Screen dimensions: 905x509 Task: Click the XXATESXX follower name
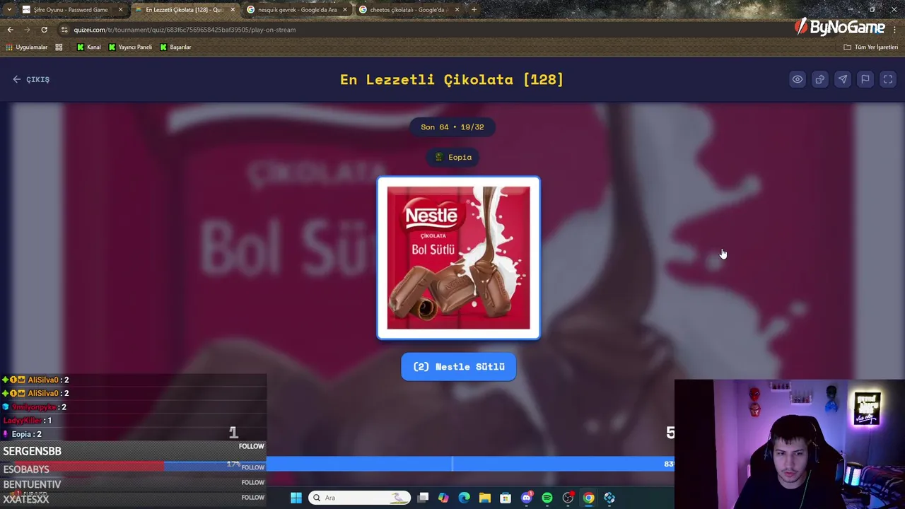26,499
